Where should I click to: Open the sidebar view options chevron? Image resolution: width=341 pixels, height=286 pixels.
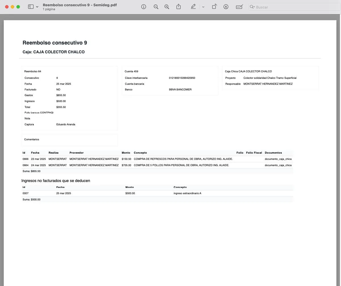point(37,7)
